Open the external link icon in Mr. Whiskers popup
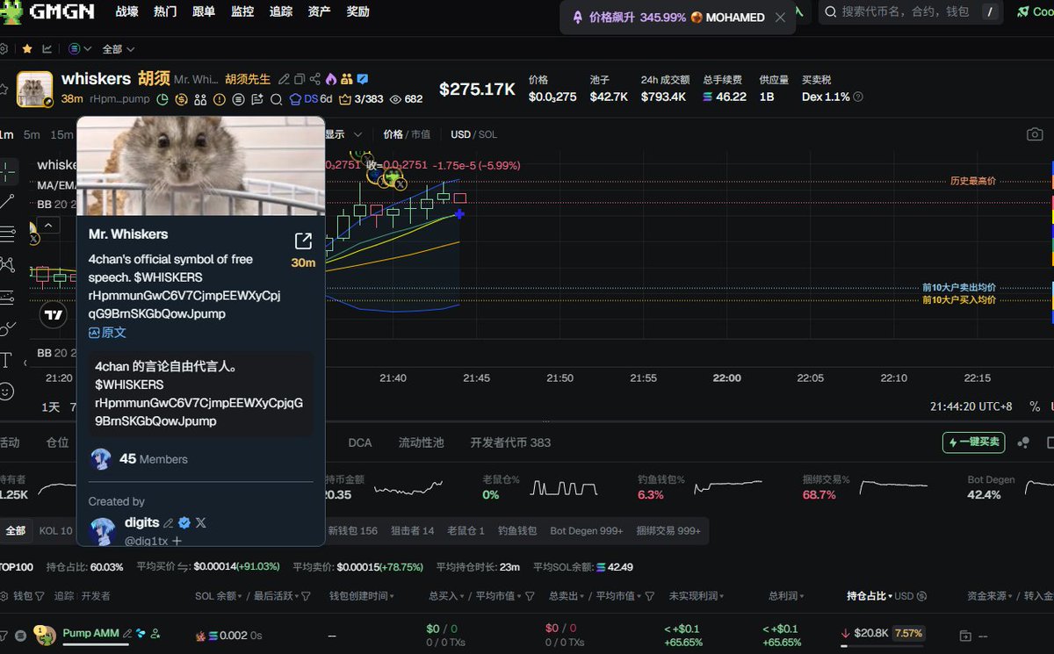This screenshot has width=1054, height=654. tap(303, 241)
